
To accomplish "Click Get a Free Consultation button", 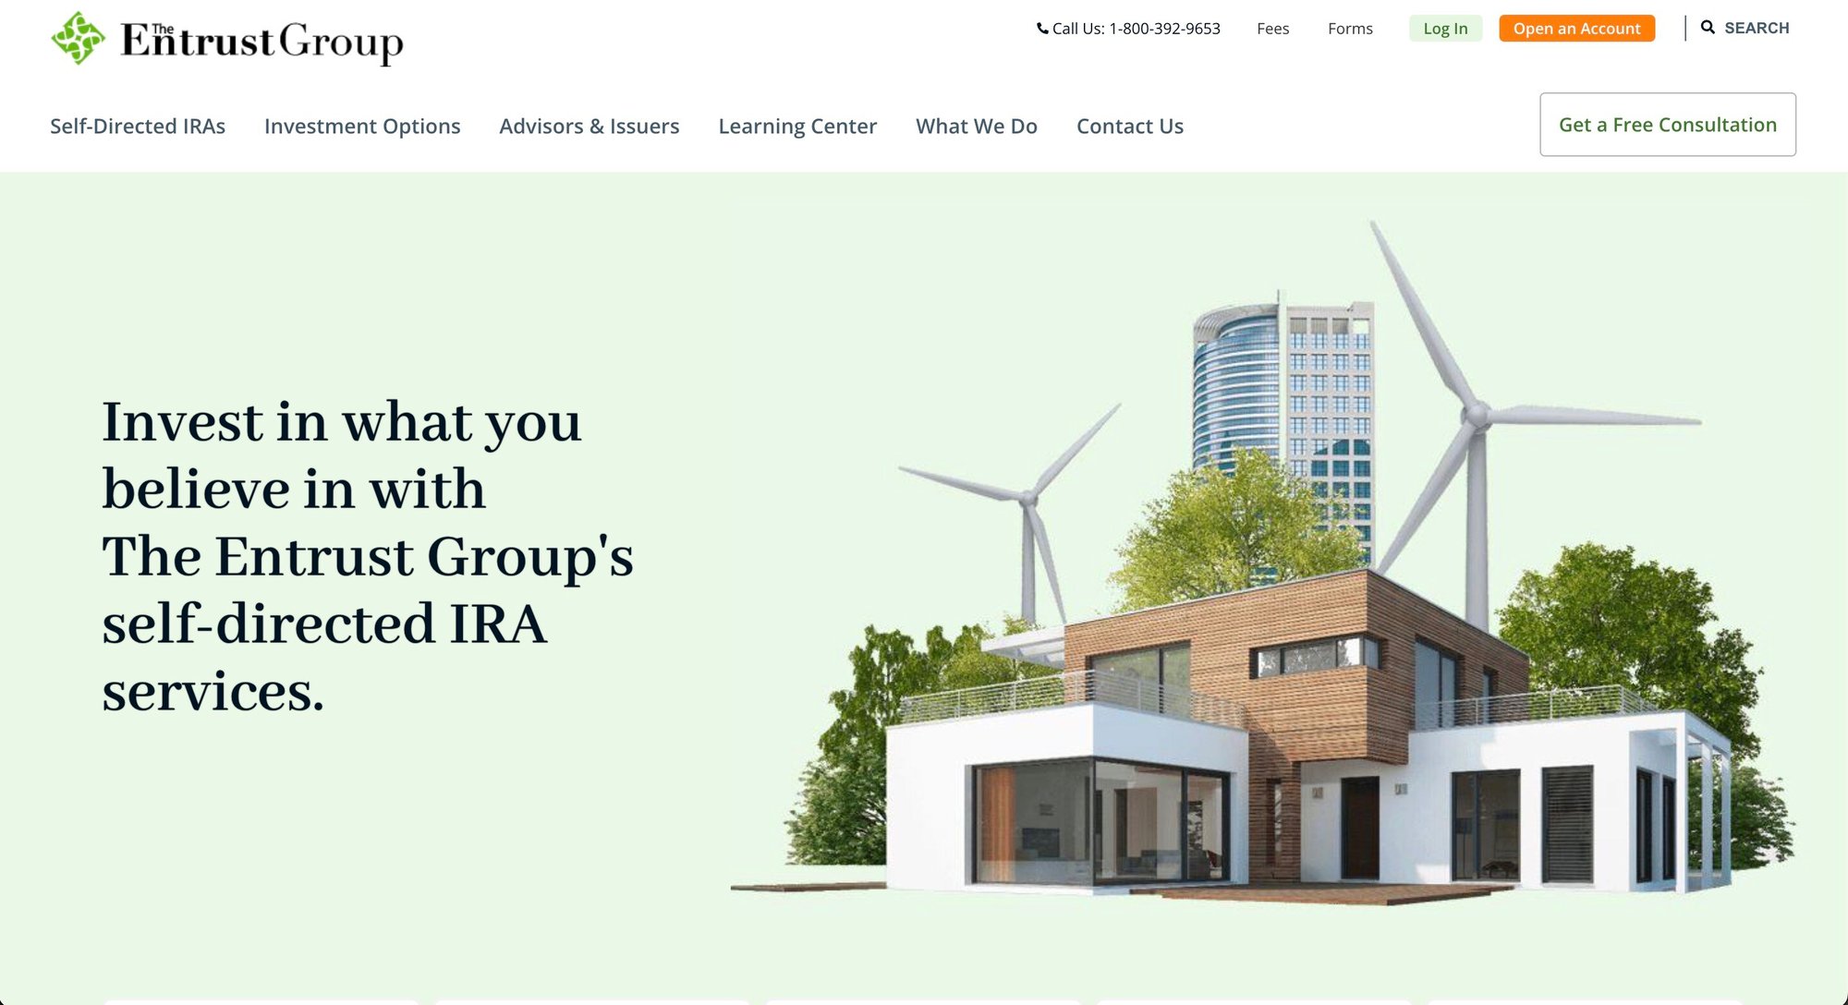I will point(1667,125).
